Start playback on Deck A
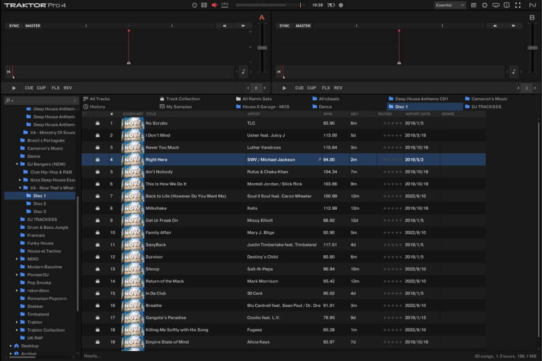Viewport: 542px width, 361px height. tap(14, 88)
